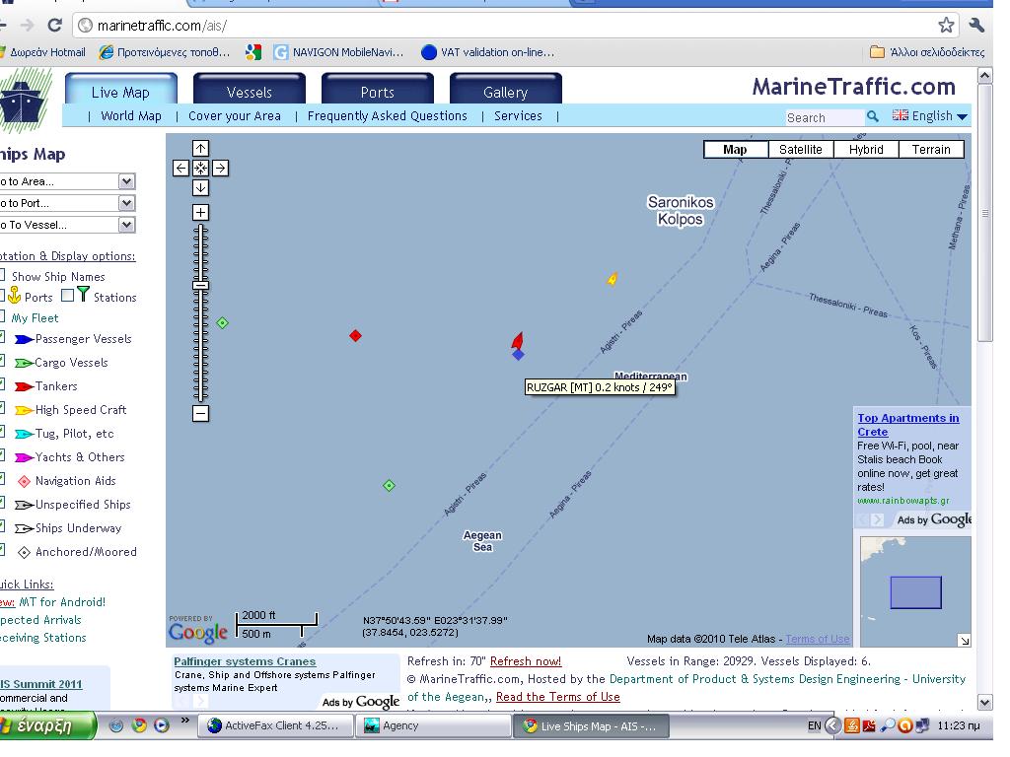This screenshot has height=757, width=1010.
Task: Switch map to Satellite view
Action: click(800, 150)
